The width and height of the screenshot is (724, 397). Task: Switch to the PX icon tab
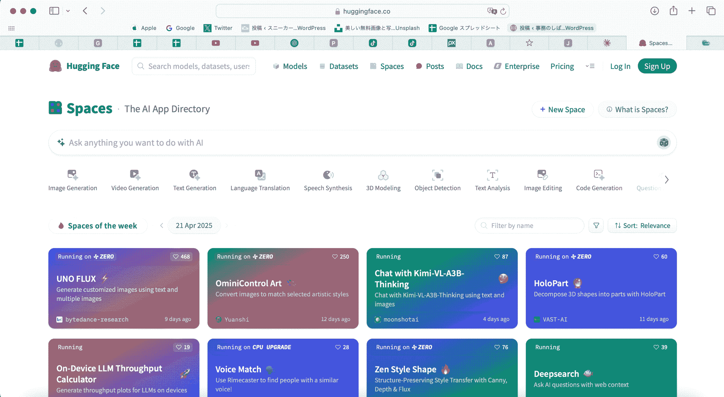451,43
